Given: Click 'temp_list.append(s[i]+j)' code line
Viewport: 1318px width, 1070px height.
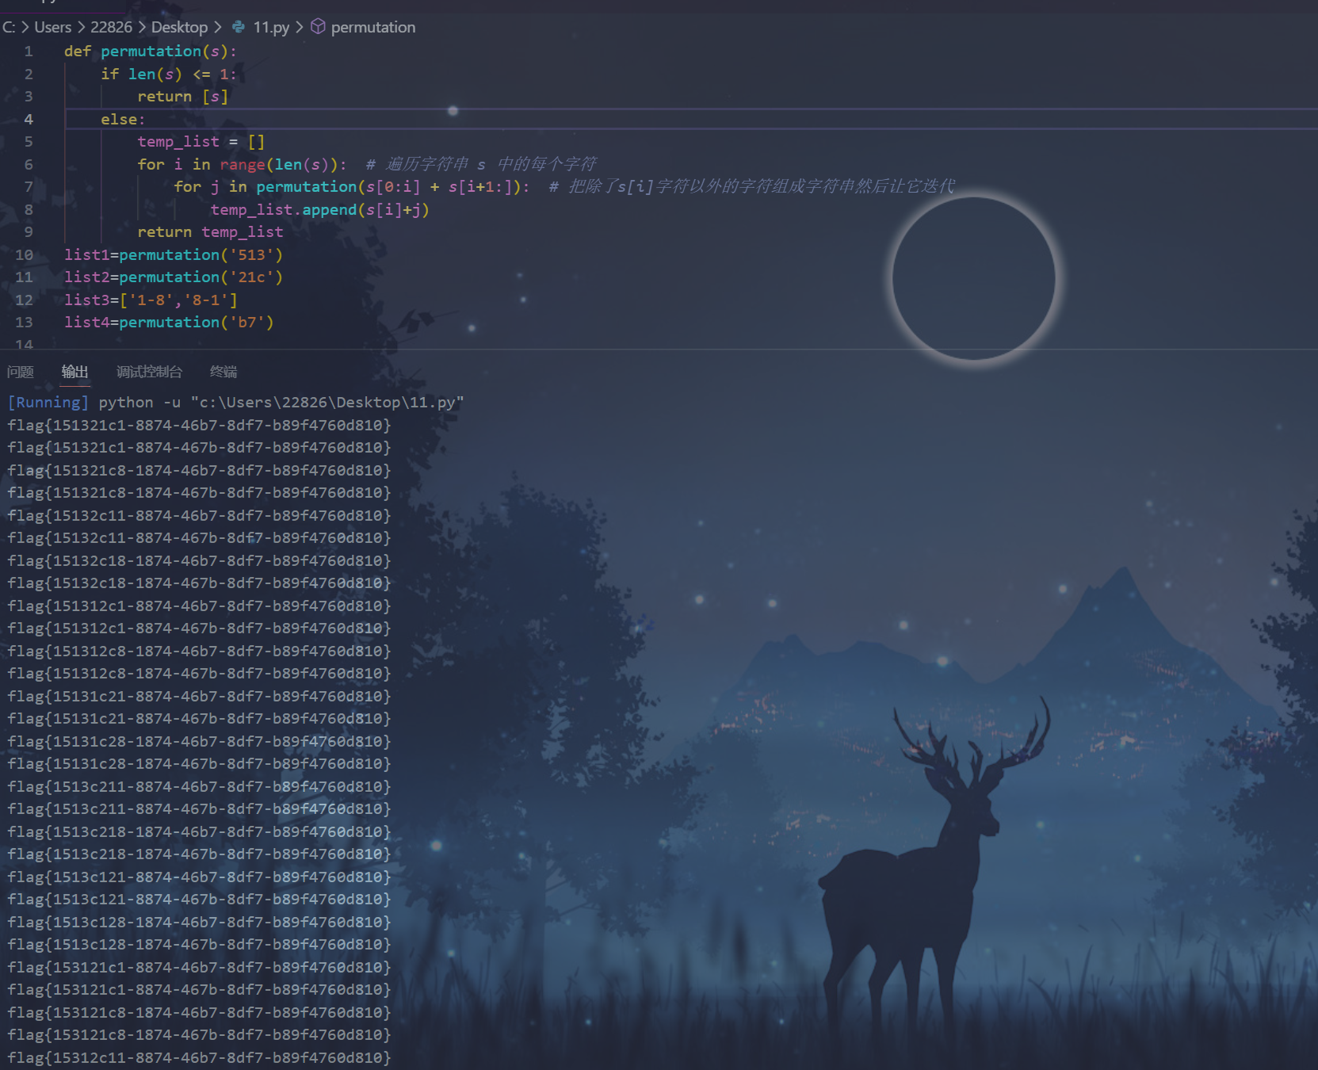Looking at the screenshot, I should click(320, 209).
